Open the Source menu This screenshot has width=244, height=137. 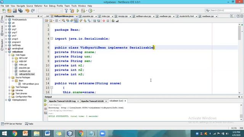pos(30,6)
